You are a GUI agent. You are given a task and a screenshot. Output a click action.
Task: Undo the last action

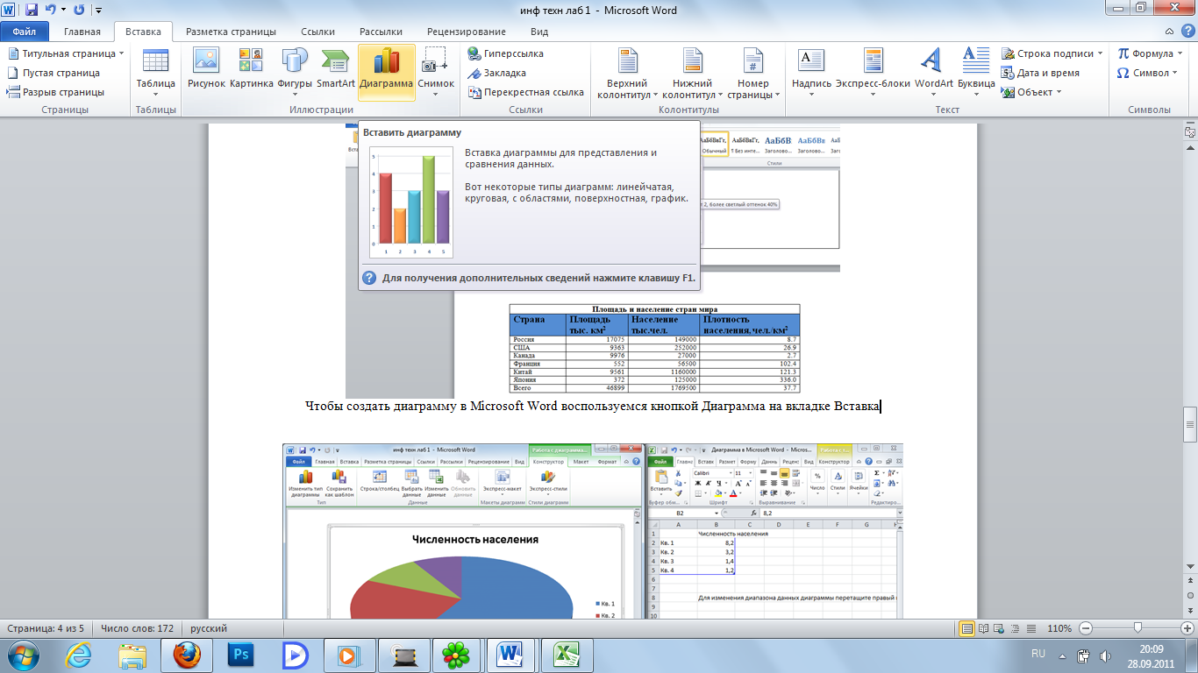pos(52,11)
